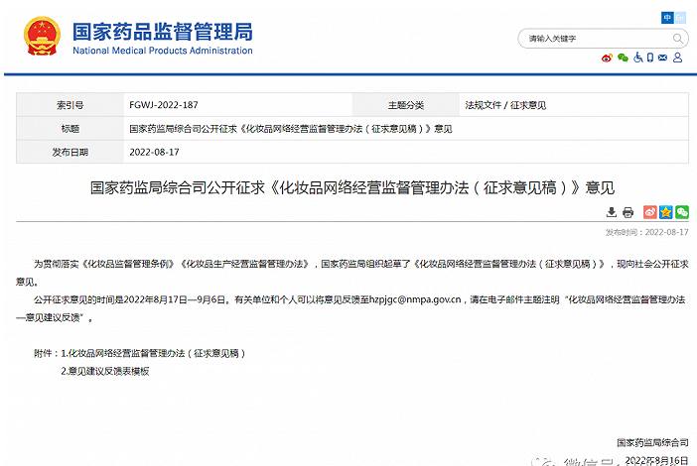Open the mobile phone version icon
The width and height of the screenshot is (697, 466).
[x=650, y=58]
